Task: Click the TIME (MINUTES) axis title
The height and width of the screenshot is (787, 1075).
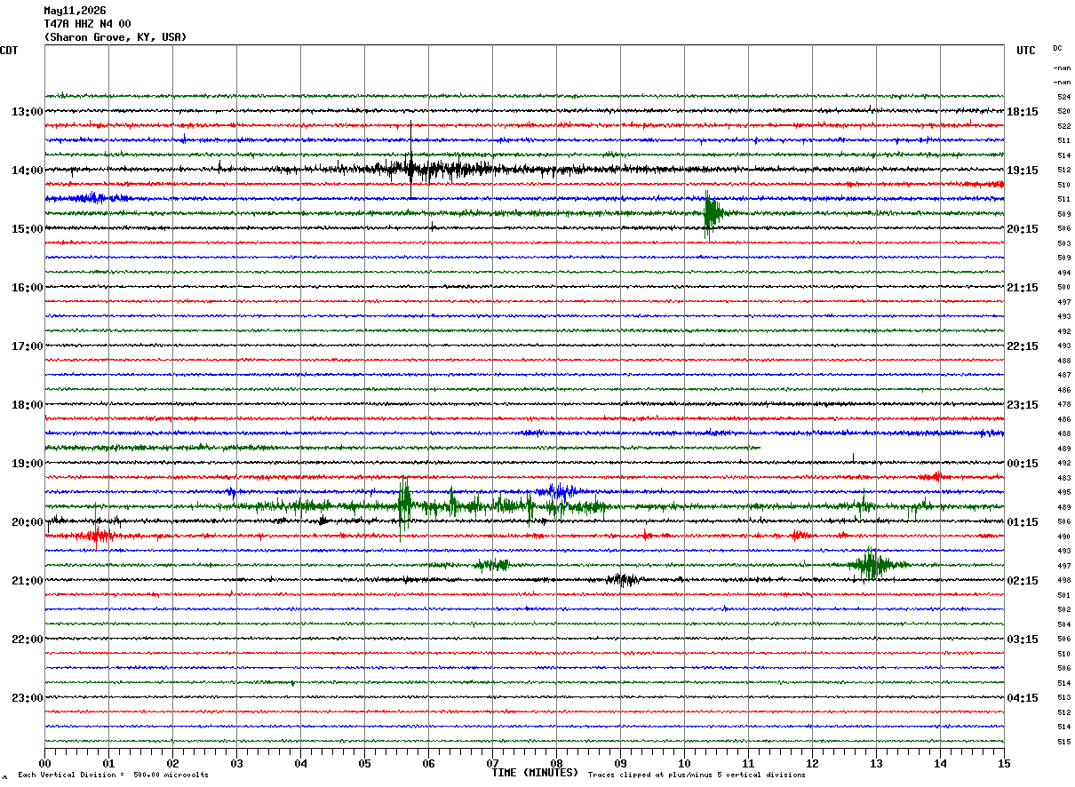Action: tap(535, 773)
